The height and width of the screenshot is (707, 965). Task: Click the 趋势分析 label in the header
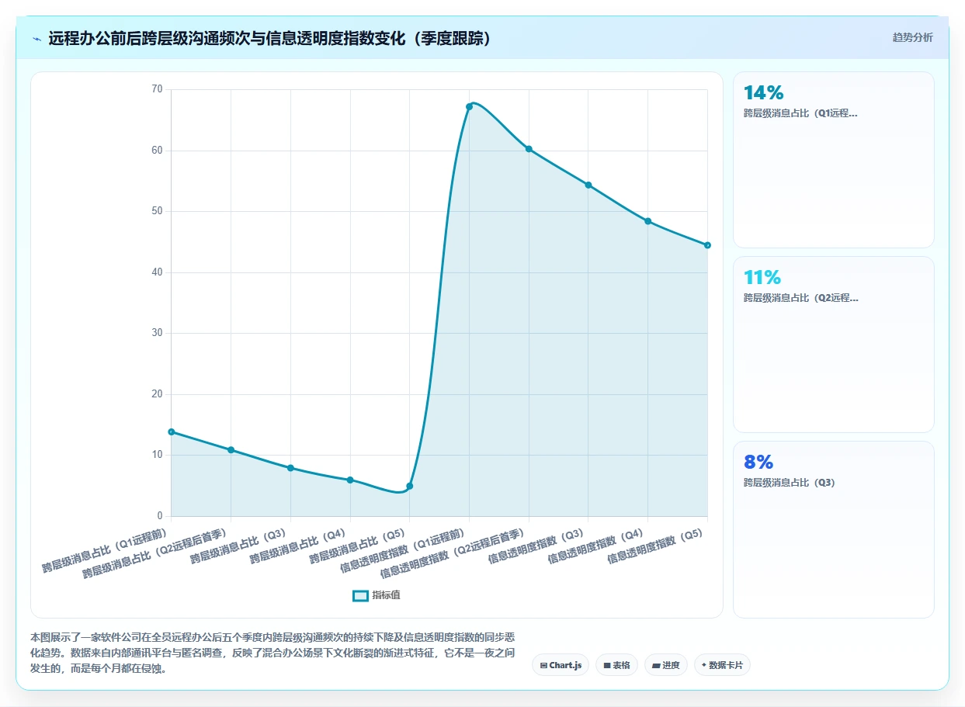(x=912, y=37)
